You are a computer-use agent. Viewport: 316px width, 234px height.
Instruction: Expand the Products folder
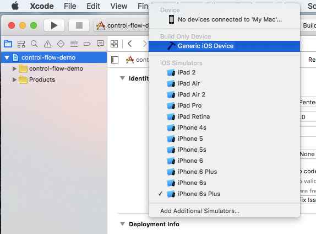pos(14,79)
